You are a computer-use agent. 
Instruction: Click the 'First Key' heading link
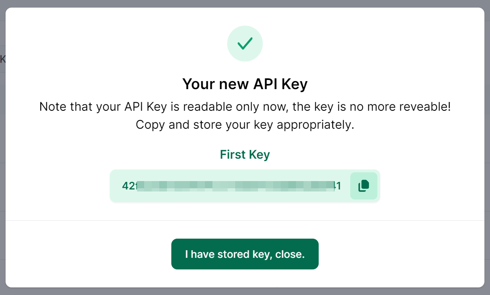(245, 155)
